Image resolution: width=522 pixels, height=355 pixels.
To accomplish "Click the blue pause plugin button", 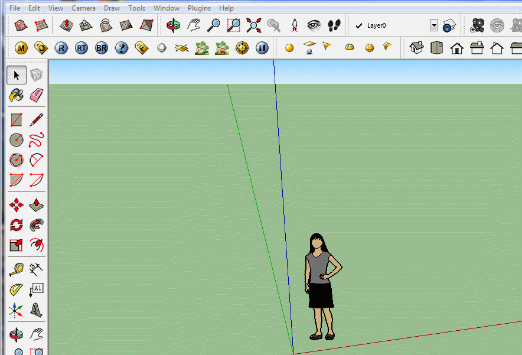I will [262, 48].
